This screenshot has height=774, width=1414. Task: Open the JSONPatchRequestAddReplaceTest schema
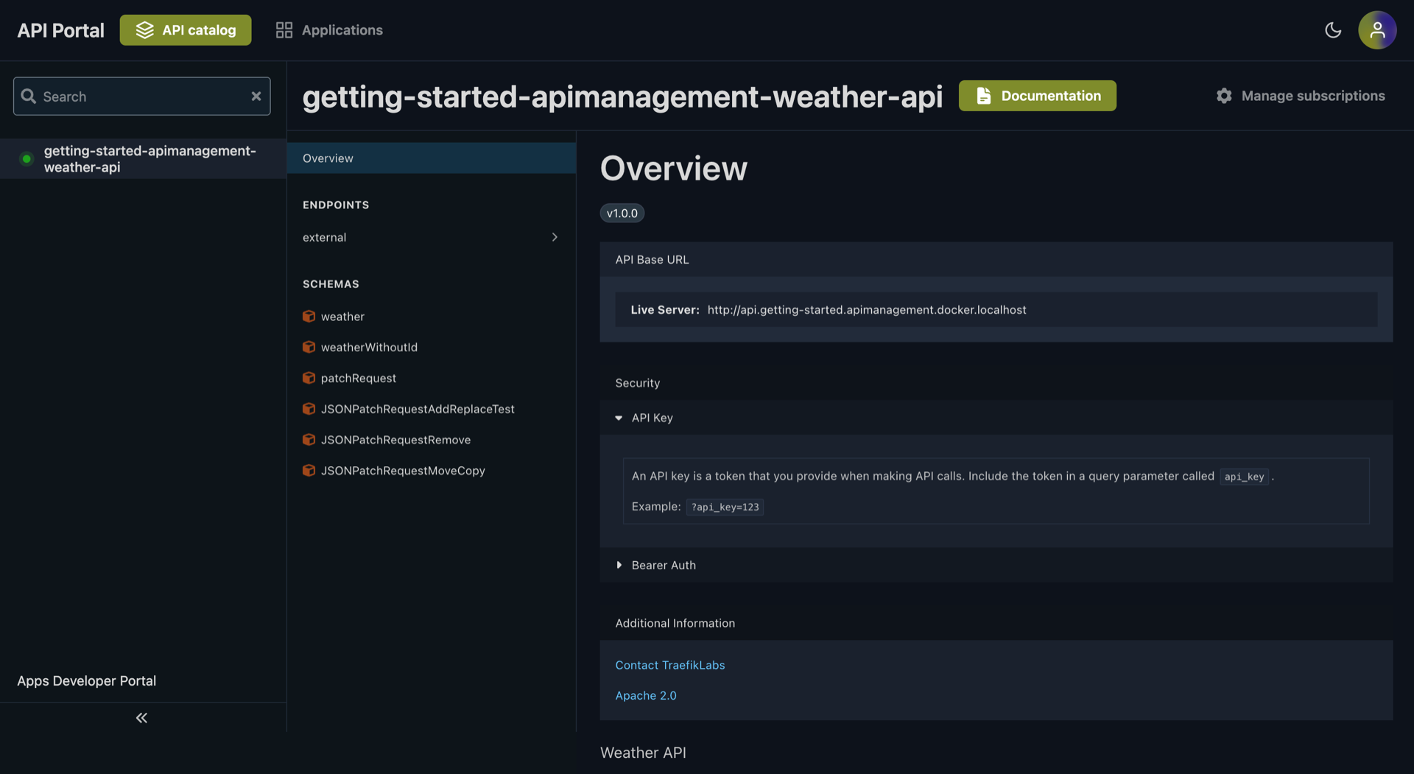coord(418,409)
